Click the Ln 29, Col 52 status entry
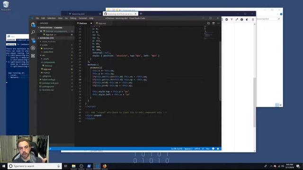The width and height of the screenshot is (303, 170). pyautogui.click(x=177, y=149)
